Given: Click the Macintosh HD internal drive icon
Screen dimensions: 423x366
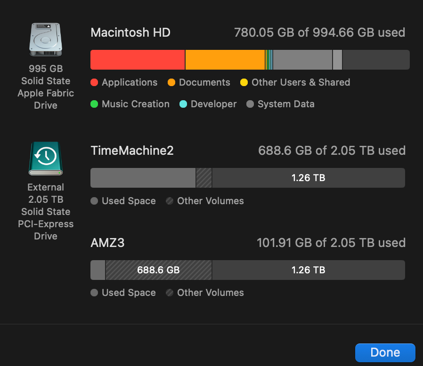Looking at the screenshot, I should [x=46, y=40].
